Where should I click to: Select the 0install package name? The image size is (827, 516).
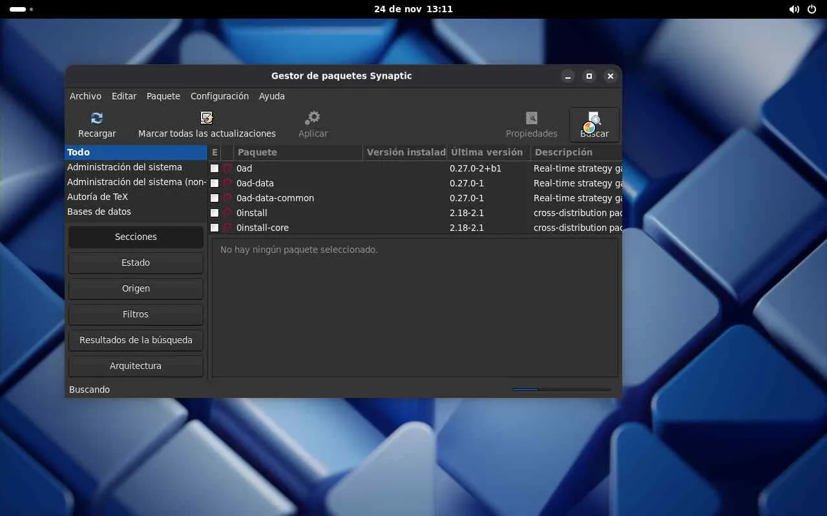252,213
